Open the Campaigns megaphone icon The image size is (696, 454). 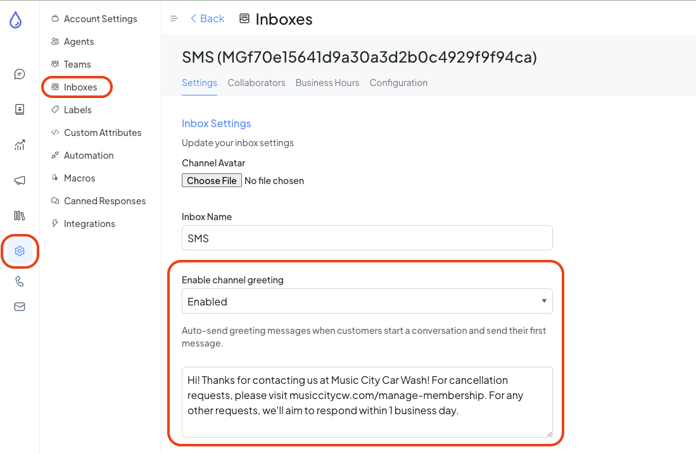20,180
